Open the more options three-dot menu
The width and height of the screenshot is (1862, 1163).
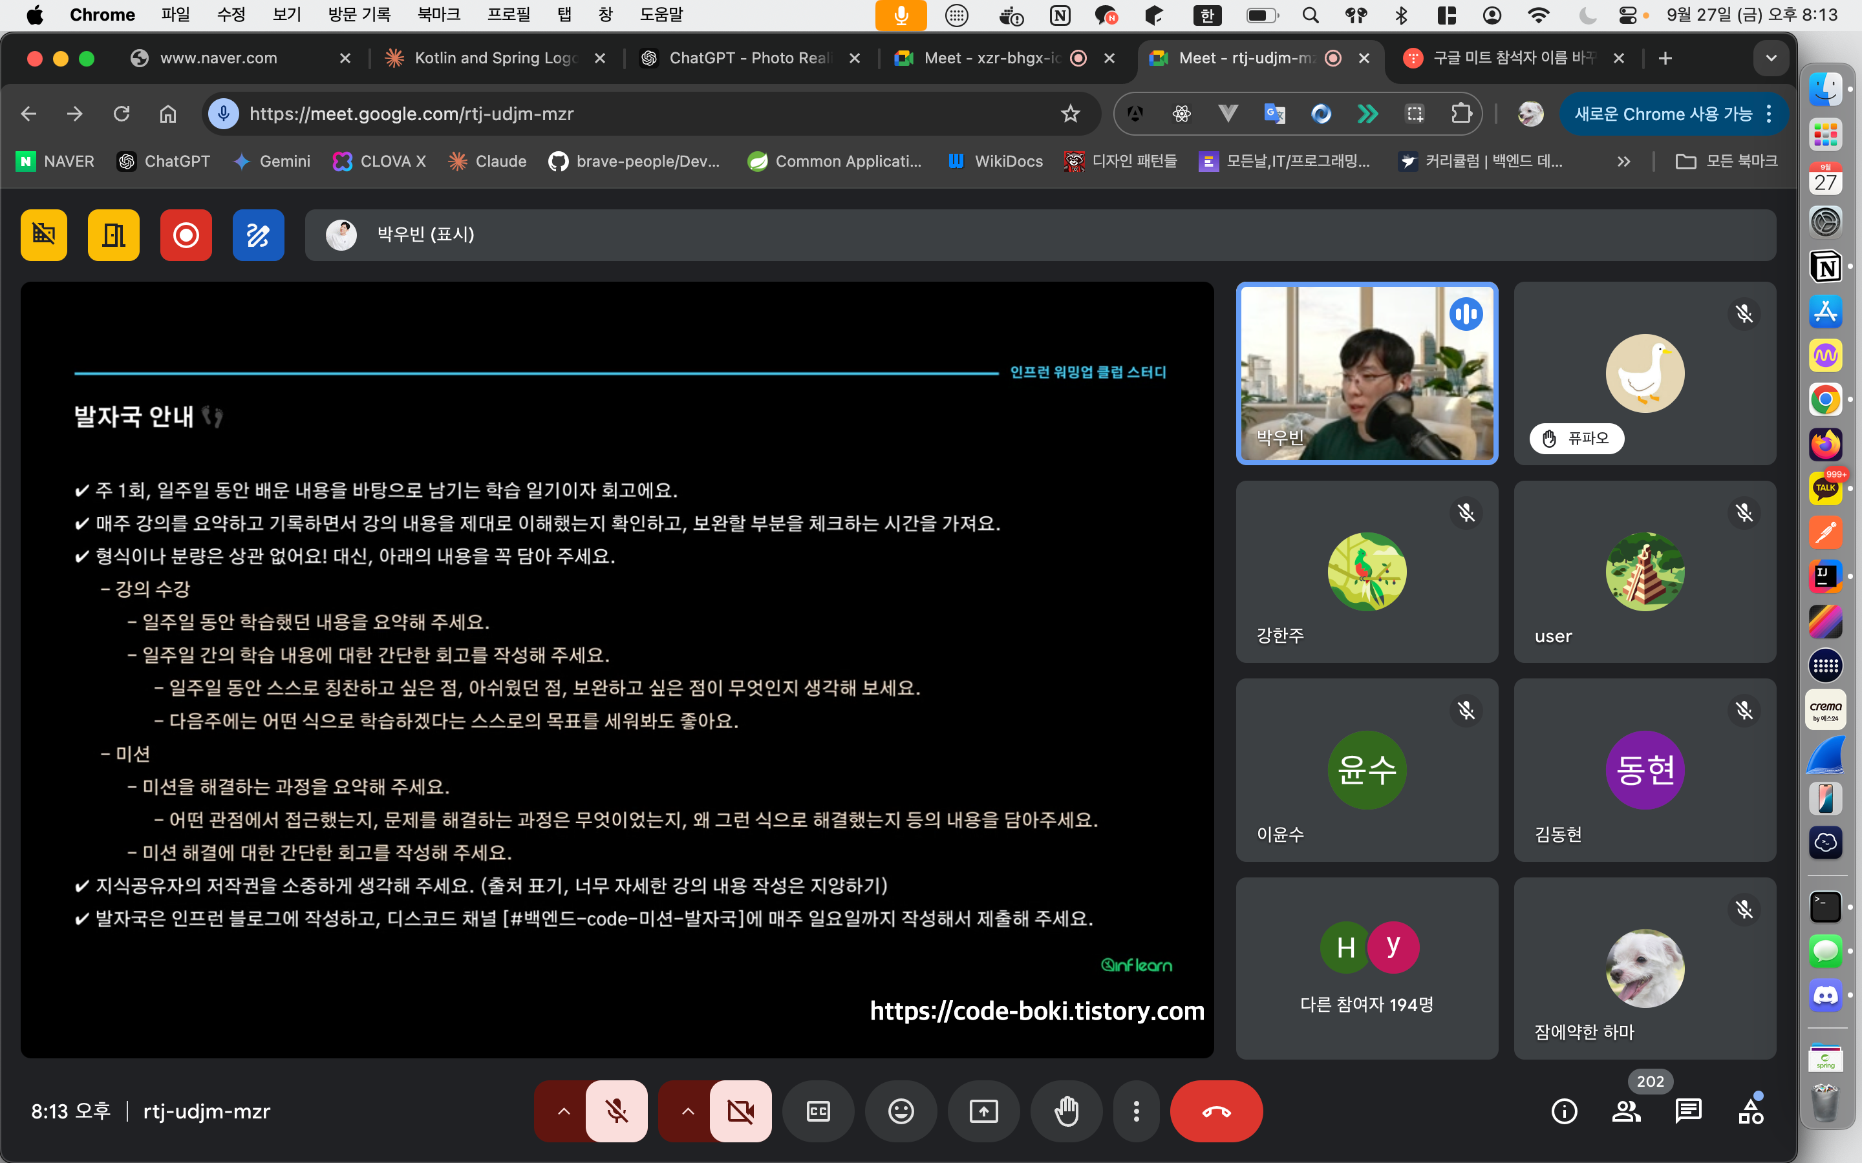point(1136,1111)
